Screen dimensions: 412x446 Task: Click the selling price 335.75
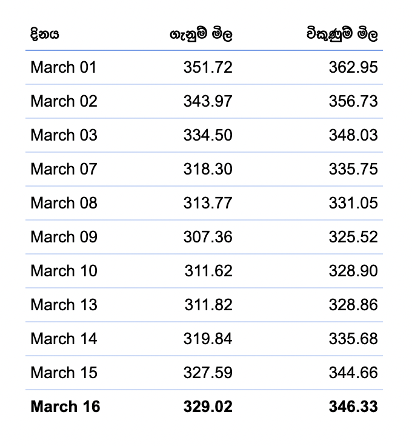(353, 169)
